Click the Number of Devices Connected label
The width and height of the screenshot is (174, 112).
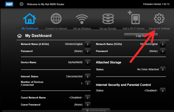pos(32,83)
